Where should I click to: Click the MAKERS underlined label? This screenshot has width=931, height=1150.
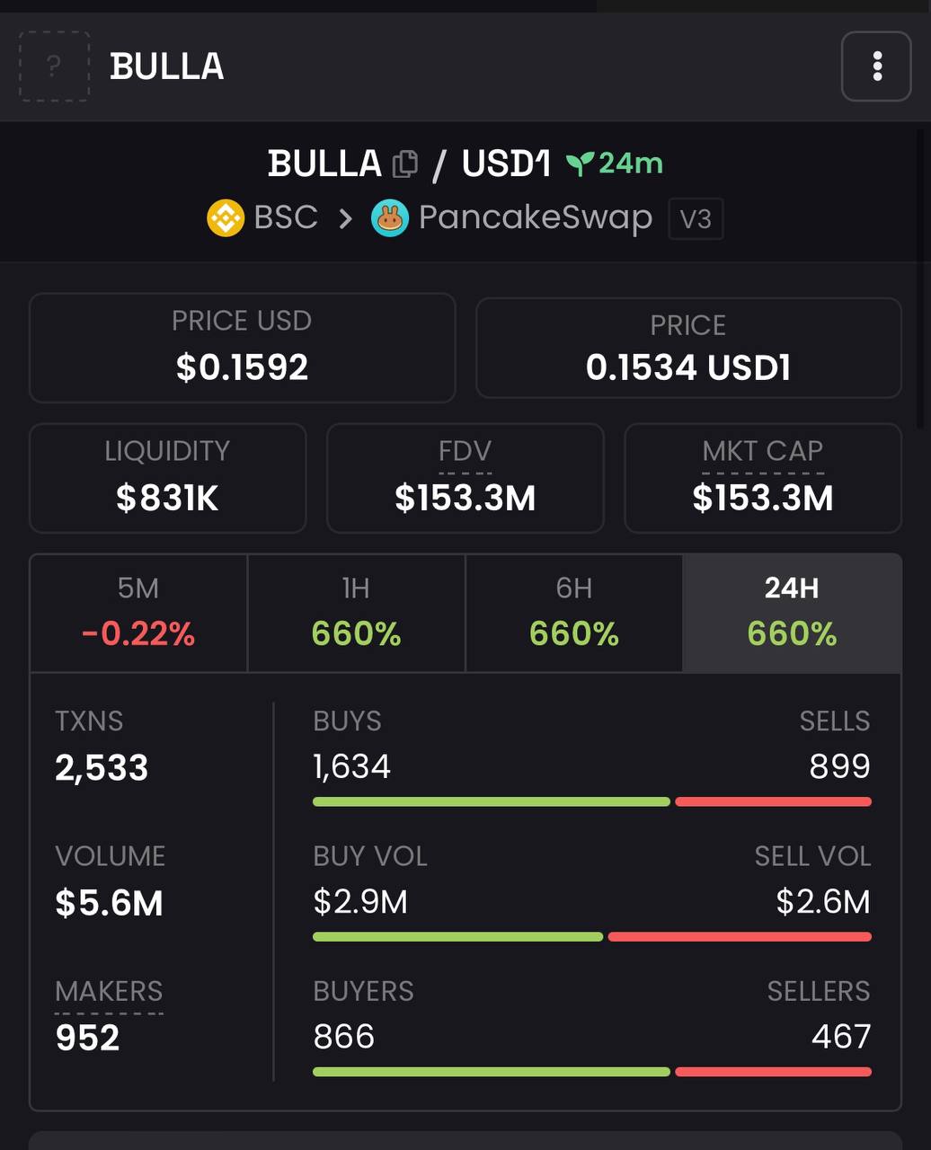click(x=109, y=991)
